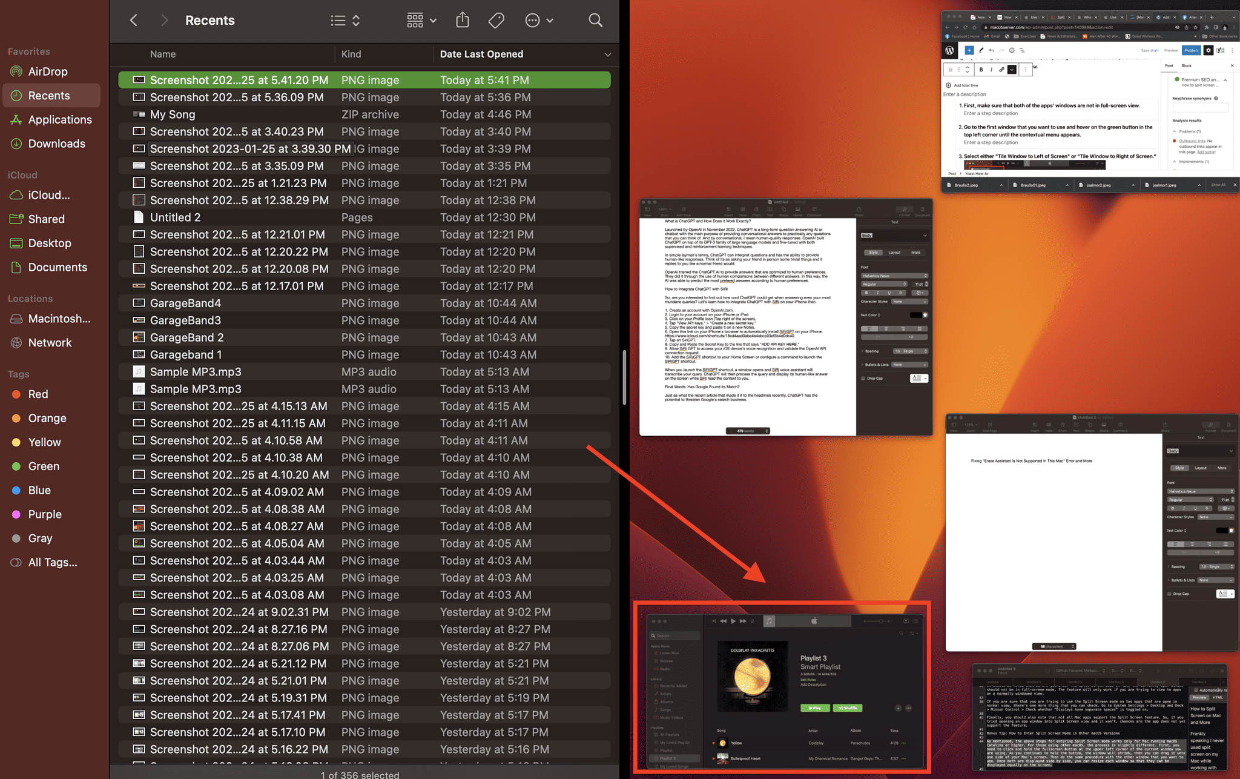Select the More tab in Pages format panel
Screen dimensions: 1240x779
[916, 253]
